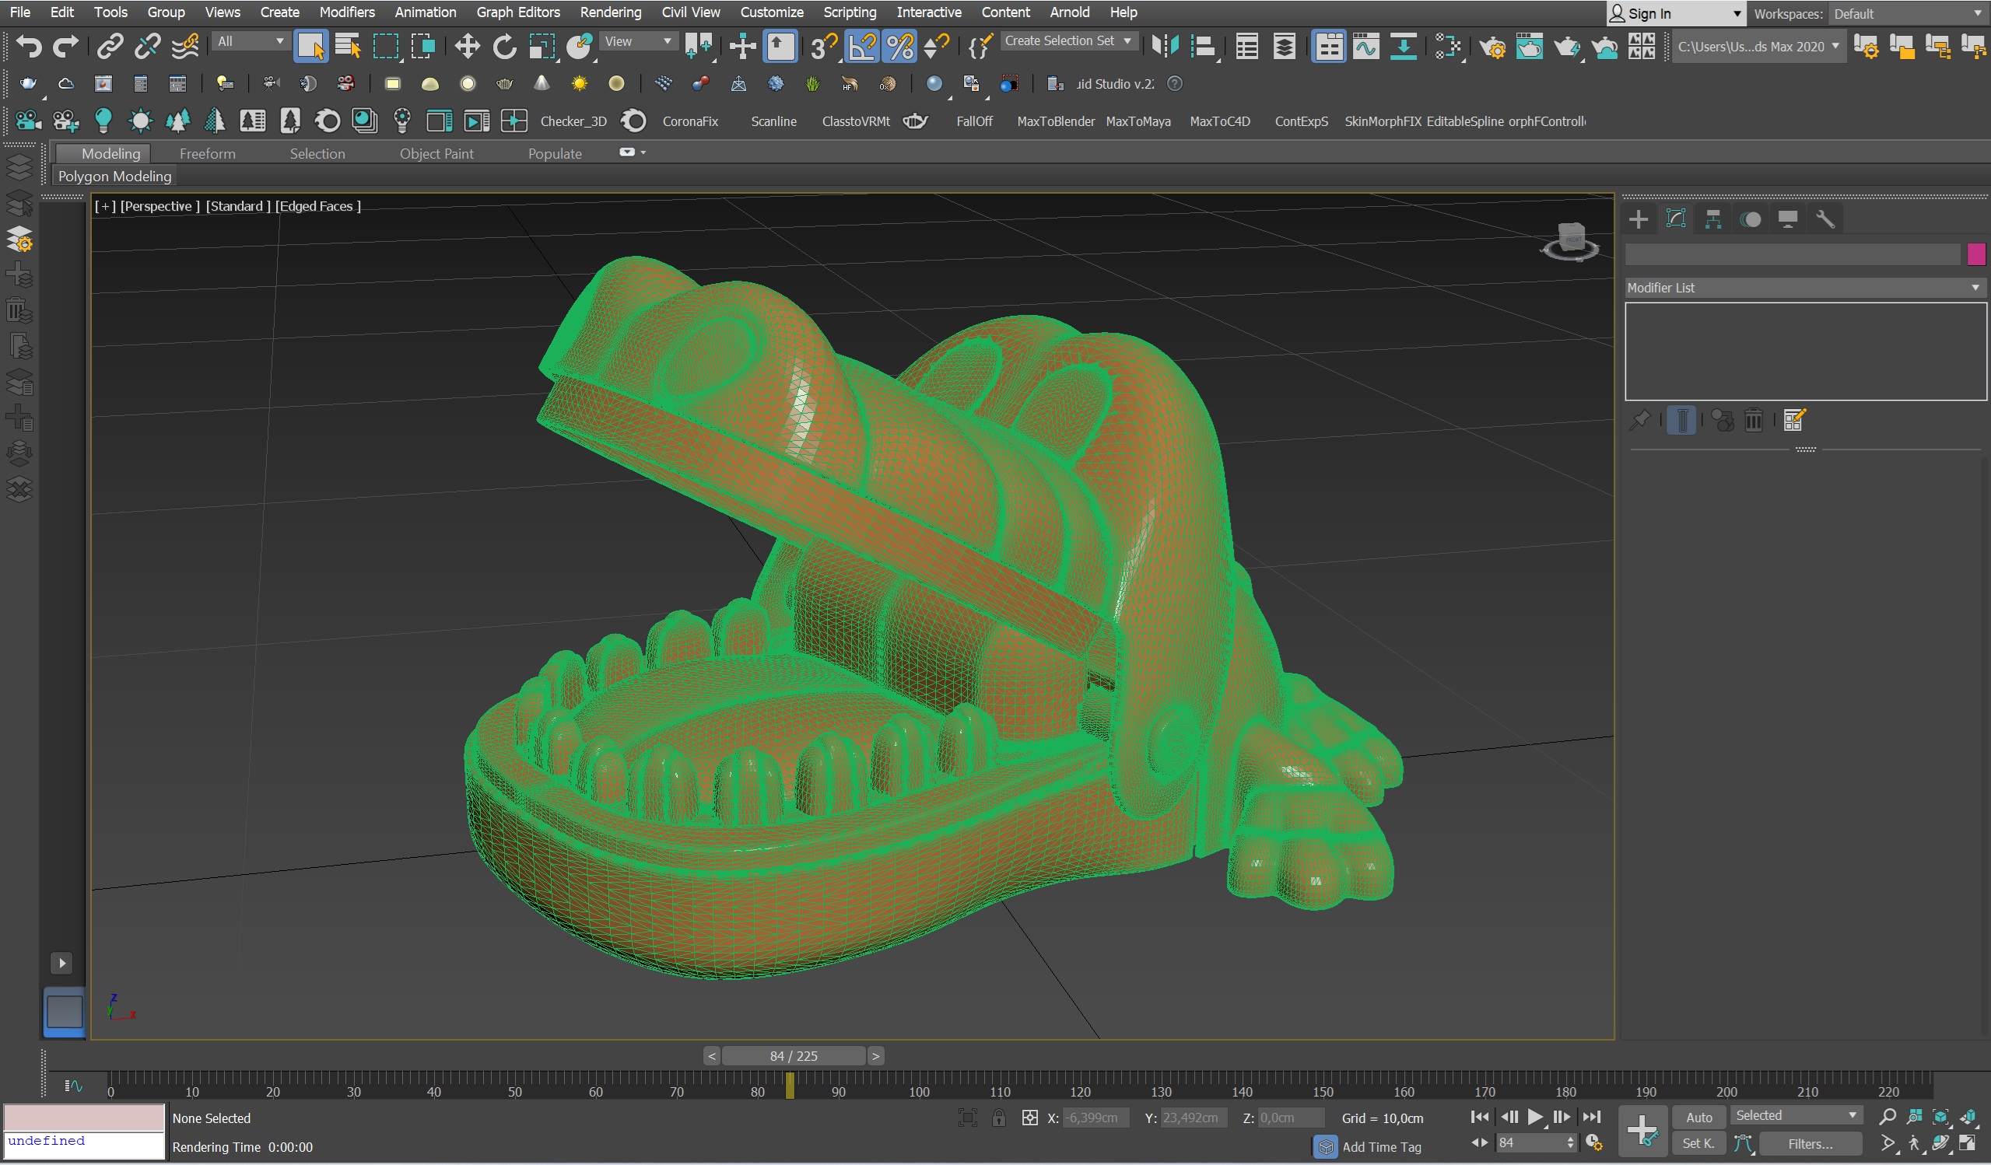The width and height of the screenshot is (1991, 1165).
Task: Click the Undo arrow icon
Action: click(x=29, y=46)
